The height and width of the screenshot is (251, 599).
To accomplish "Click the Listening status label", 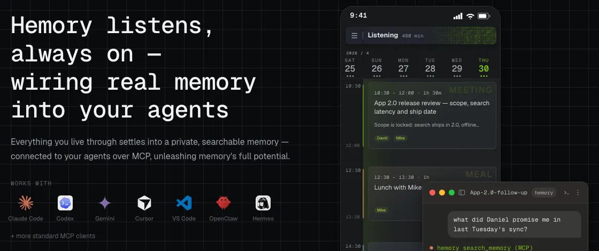I will tap(383, 35).
